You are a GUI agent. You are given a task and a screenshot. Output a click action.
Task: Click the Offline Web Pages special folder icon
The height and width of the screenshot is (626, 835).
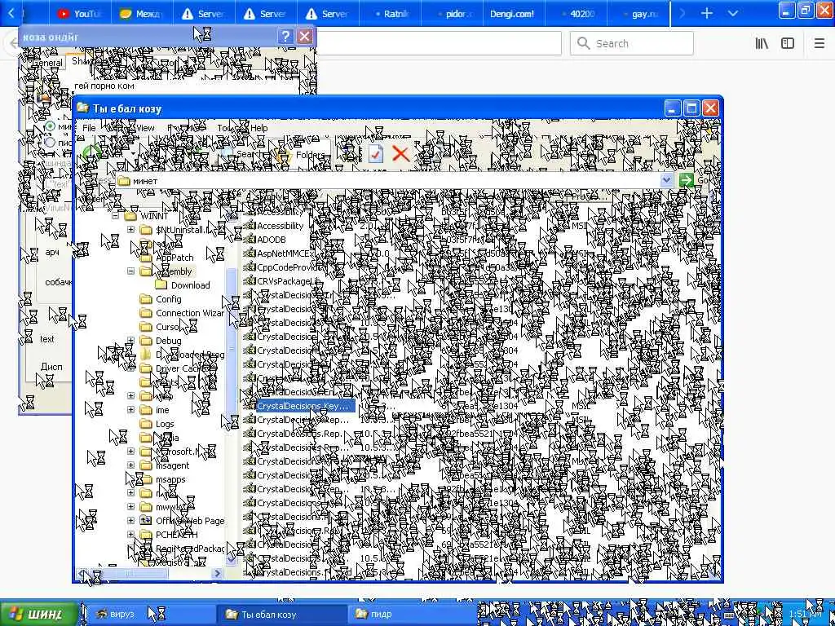point(146,521)
